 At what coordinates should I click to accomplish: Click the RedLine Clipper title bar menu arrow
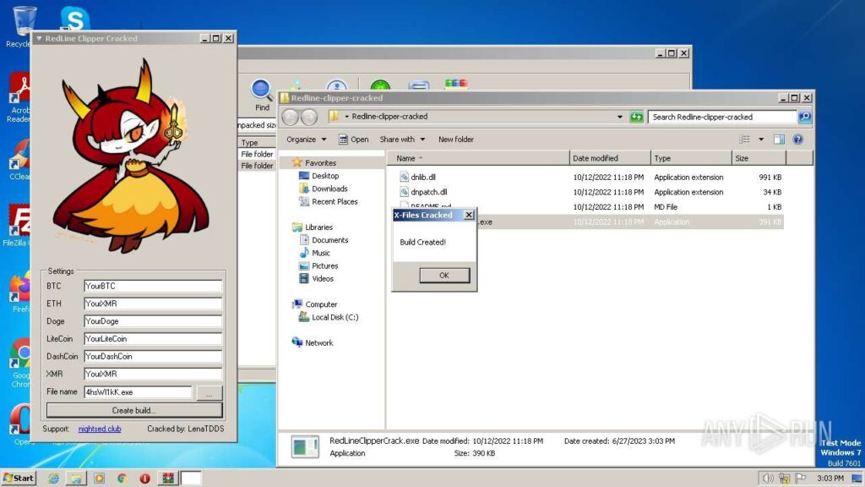[x=39, y=39]
